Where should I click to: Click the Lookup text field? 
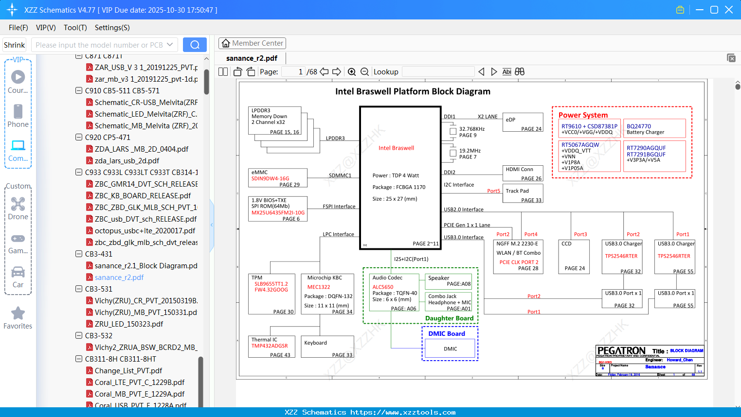pos(438,72)
